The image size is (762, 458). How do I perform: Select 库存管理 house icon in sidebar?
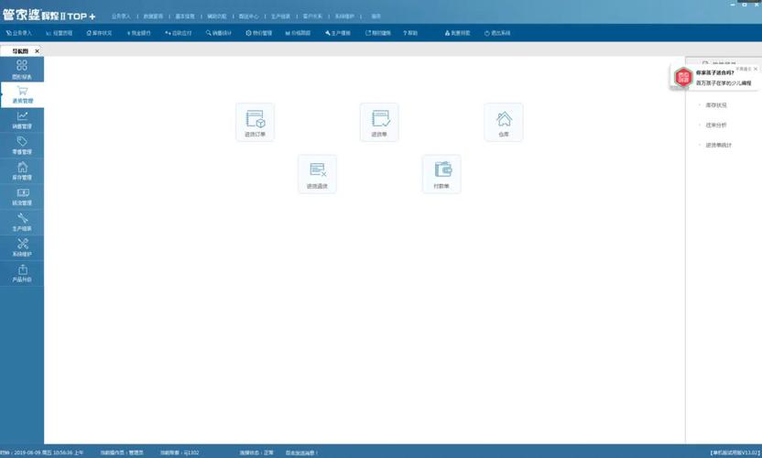[22, 171]
